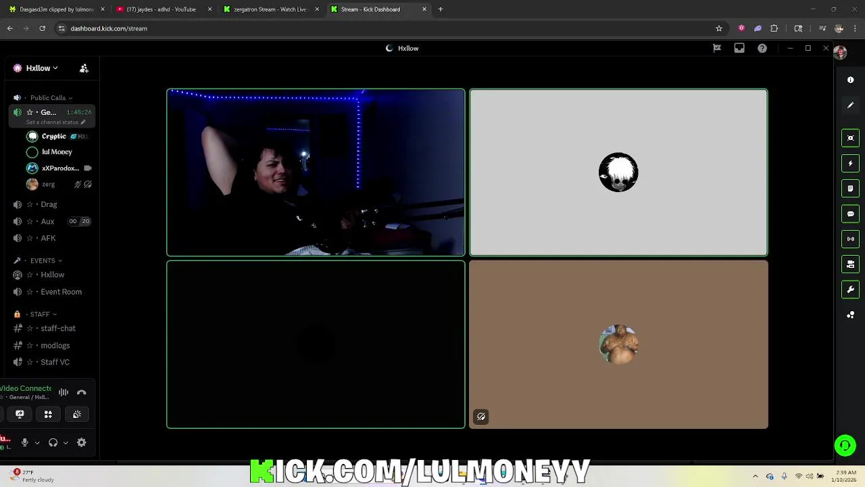Show hidden system tray icons

point(756,476)
